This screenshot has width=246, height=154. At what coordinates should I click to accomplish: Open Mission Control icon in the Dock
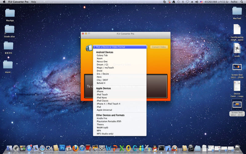[22, 148]
